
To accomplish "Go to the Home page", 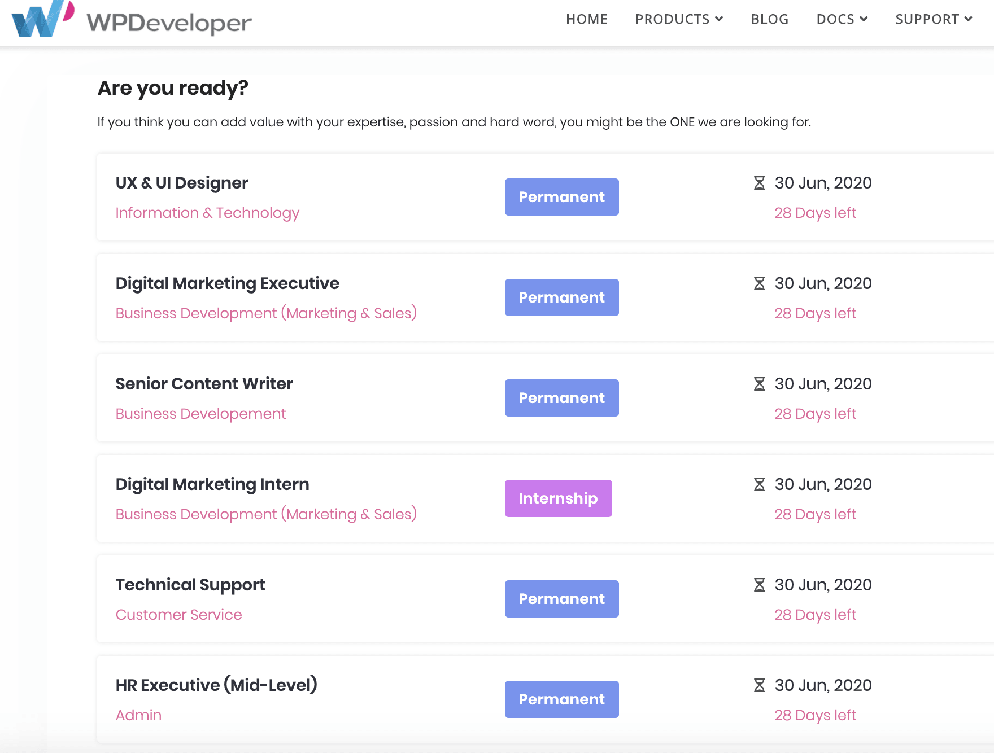I will [587, 19].
